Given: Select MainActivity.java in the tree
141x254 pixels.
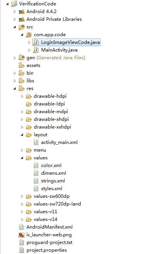Looking at the screenshot, I should click(59, 50).
